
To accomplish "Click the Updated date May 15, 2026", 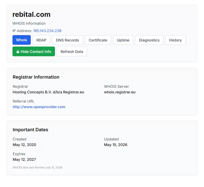I will coord(116,145).
